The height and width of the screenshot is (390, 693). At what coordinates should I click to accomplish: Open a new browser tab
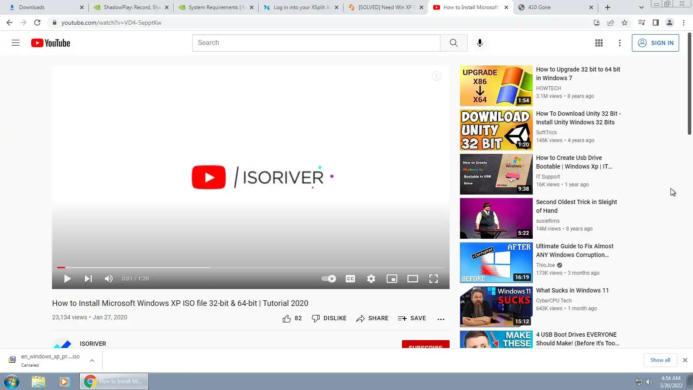pos(608,7)
